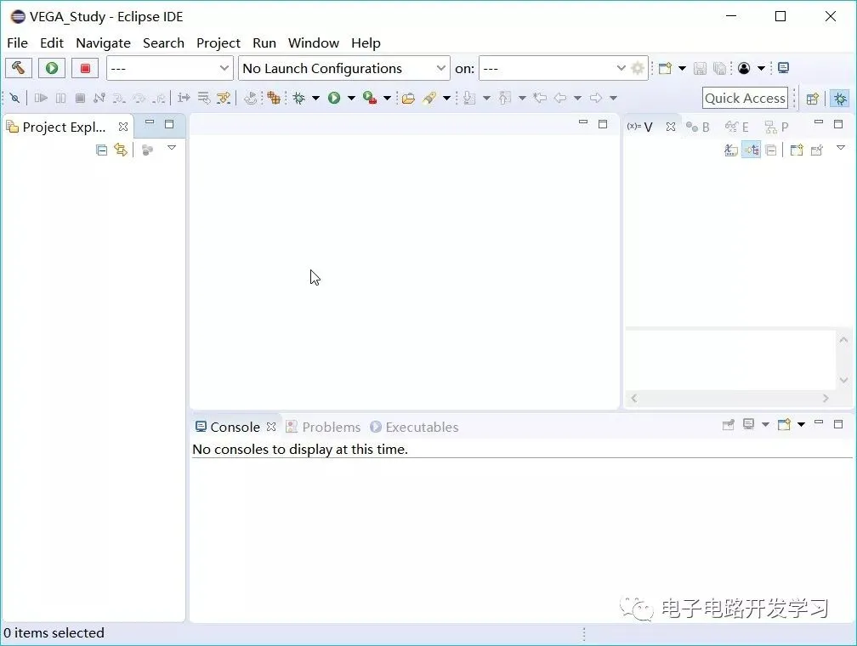Click the terminal monitor icon in toolbar
Viewport: 857px width, 646px height.
coord(783,68)
